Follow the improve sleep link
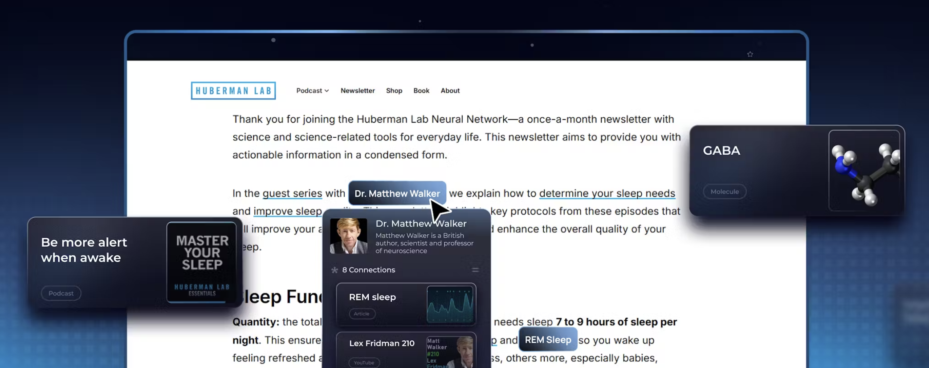Image resolution: width=929 pixels, height=368 pixels. pos(288,211)
